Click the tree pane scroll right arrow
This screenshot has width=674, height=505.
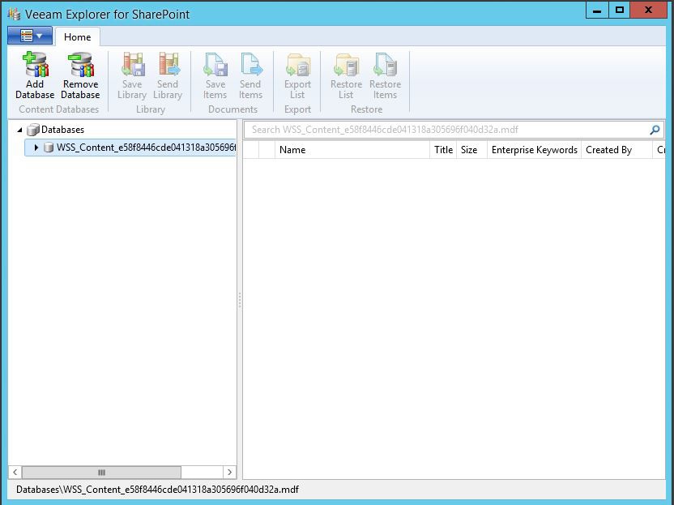(229, 473)
